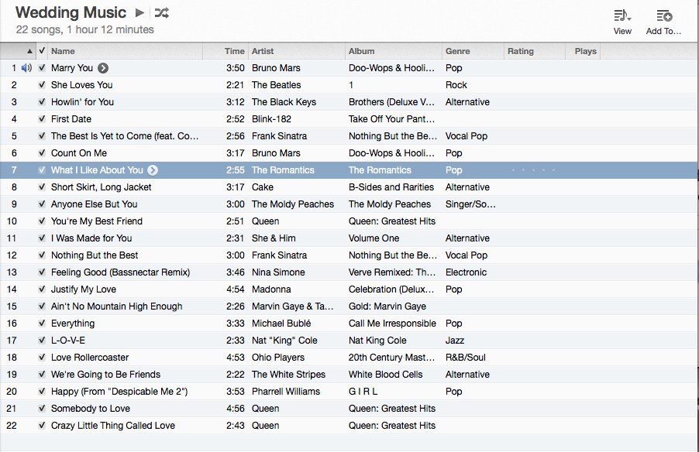Click the Jazz genre cell
Image resolution: width=699 pixels, height=452 pixels.
pyautogui.click(x=455, y=341)
